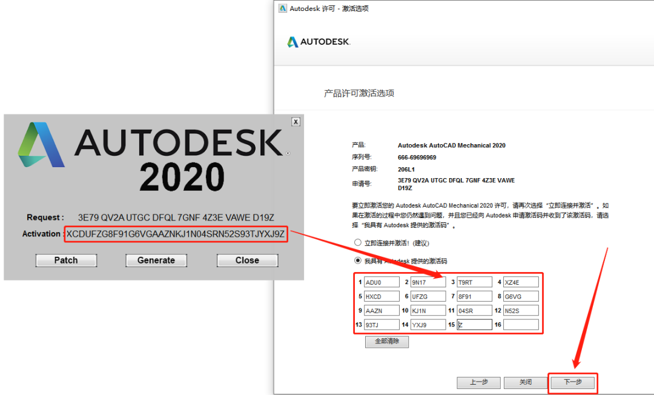Click the Autodesk logo in keygen window
This screenshot has height=395, width=654.
[x=153, y=144]
